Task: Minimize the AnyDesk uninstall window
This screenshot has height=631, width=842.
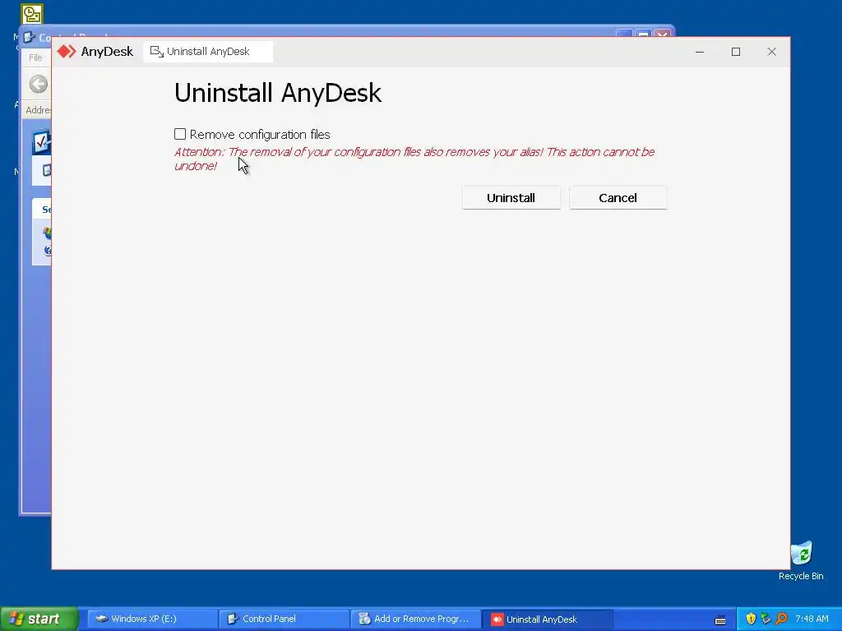Action: (x=700, y=52)
